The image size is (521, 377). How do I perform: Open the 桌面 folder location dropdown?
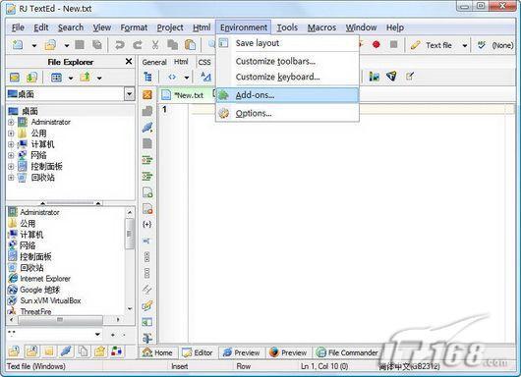click(129, 94)
